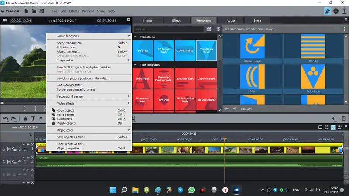Open project folder icon in top toolbar
This screenshot has width=349, height=196.
[x=34, y=11]
